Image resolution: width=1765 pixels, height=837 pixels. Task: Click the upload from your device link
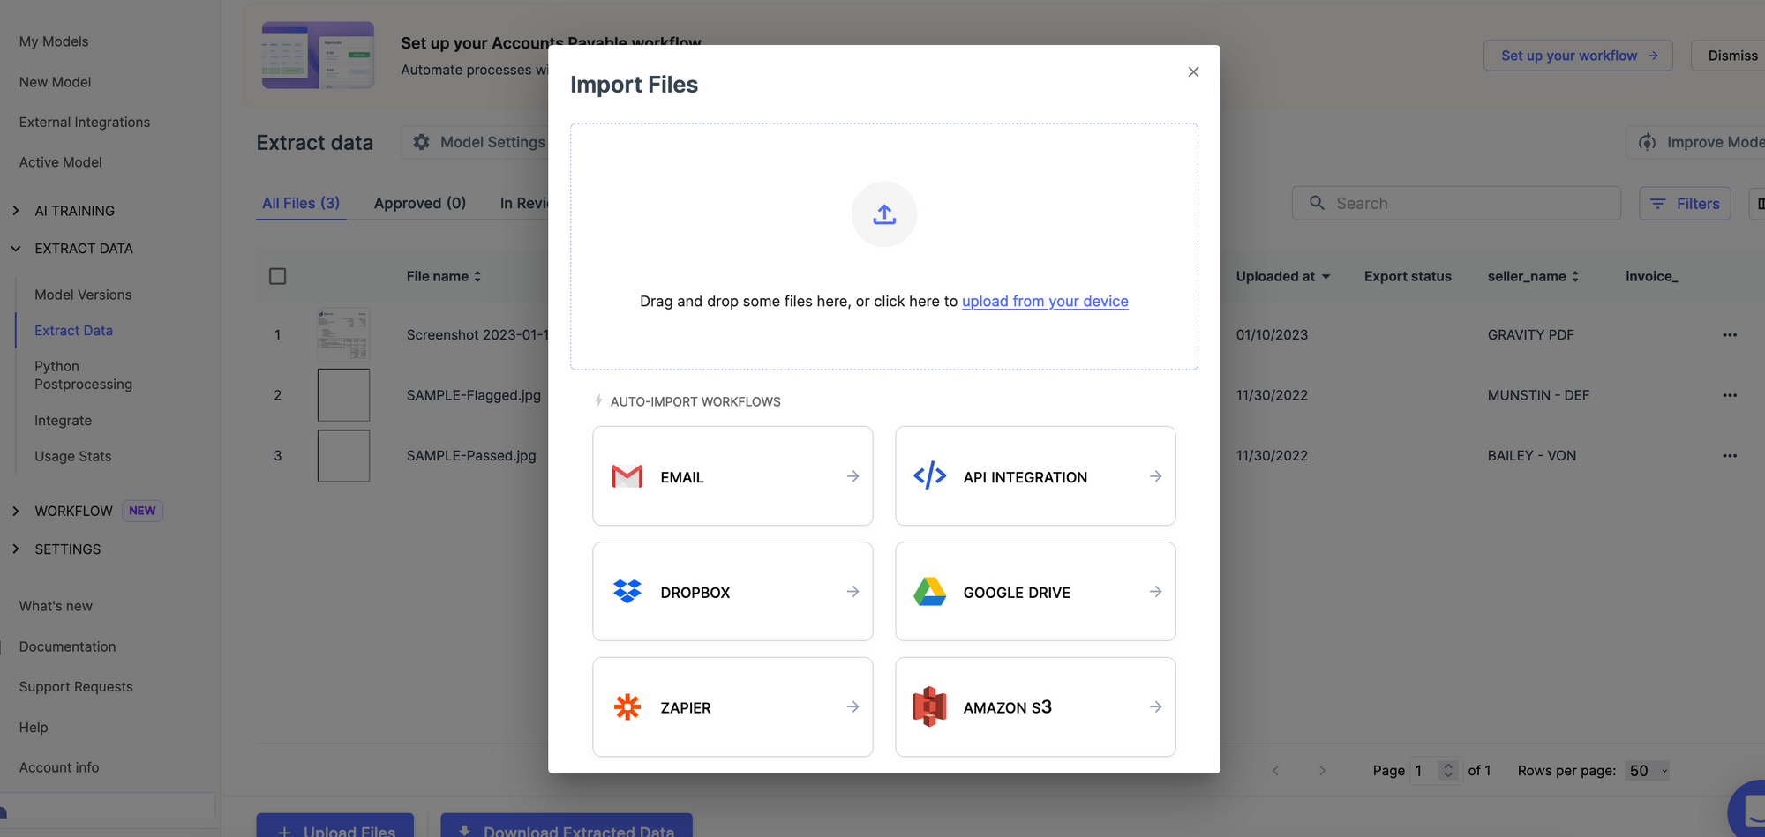pos(1044,302)
